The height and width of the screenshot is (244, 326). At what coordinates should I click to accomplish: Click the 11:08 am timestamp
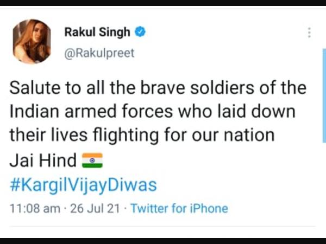coord(35,208)
